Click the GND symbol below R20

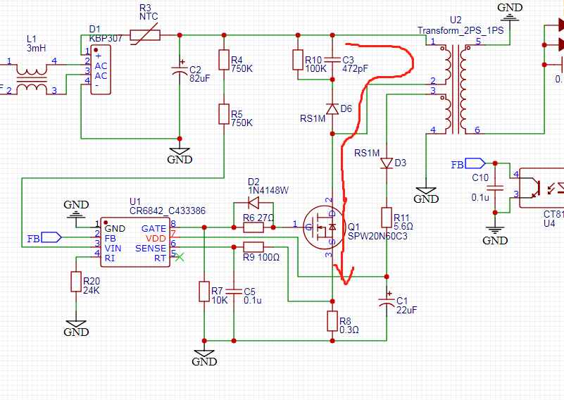(x=76, y=328)
